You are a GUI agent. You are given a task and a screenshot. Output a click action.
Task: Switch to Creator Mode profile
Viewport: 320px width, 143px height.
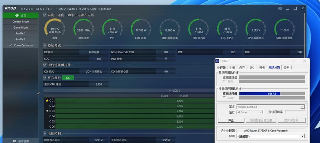(21, 21)
